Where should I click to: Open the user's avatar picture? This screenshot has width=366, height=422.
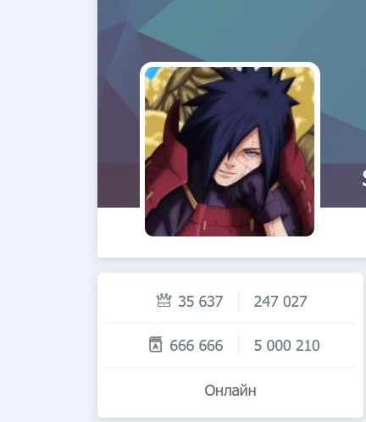tap(230, 152)
